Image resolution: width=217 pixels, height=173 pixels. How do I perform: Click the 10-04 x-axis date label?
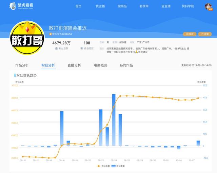179,160
